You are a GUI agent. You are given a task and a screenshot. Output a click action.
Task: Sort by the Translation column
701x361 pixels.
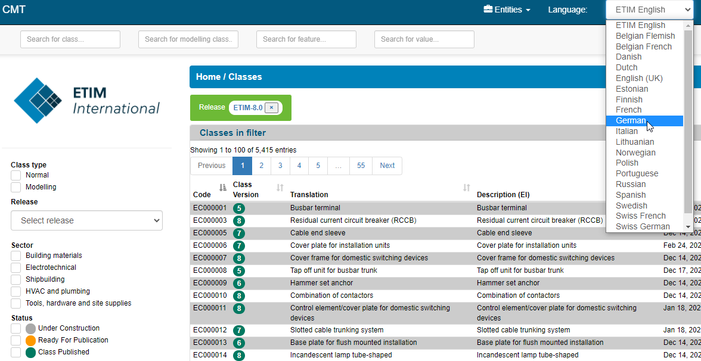click(x=466, y=188)
